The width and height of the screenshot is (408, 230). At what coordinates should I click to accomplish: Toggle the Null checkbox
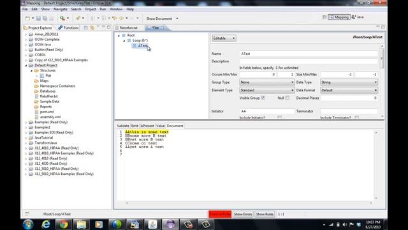288,98
